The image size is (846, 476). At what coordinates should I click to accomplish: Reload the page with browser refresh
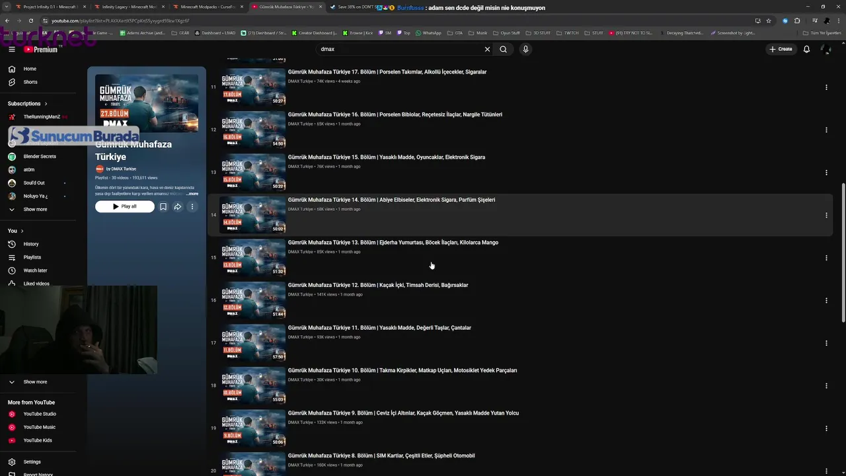click(x=30, y=20)
